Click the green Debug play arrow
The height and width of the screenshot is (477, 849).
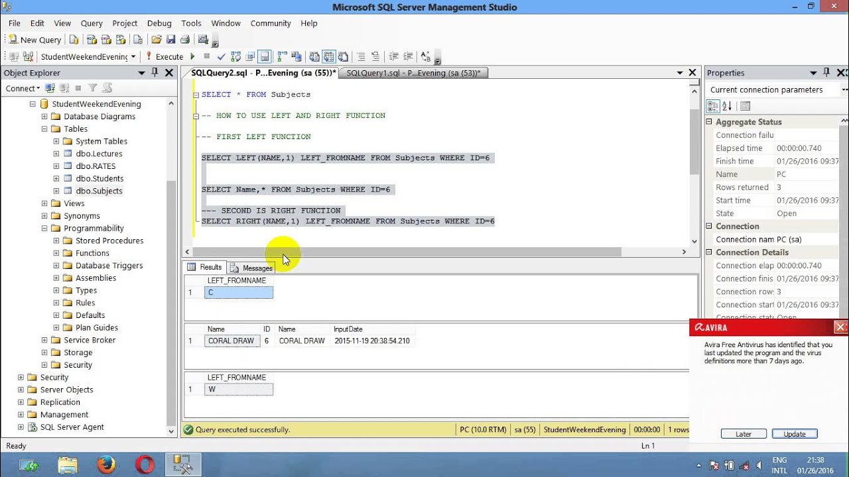(192, 57)
